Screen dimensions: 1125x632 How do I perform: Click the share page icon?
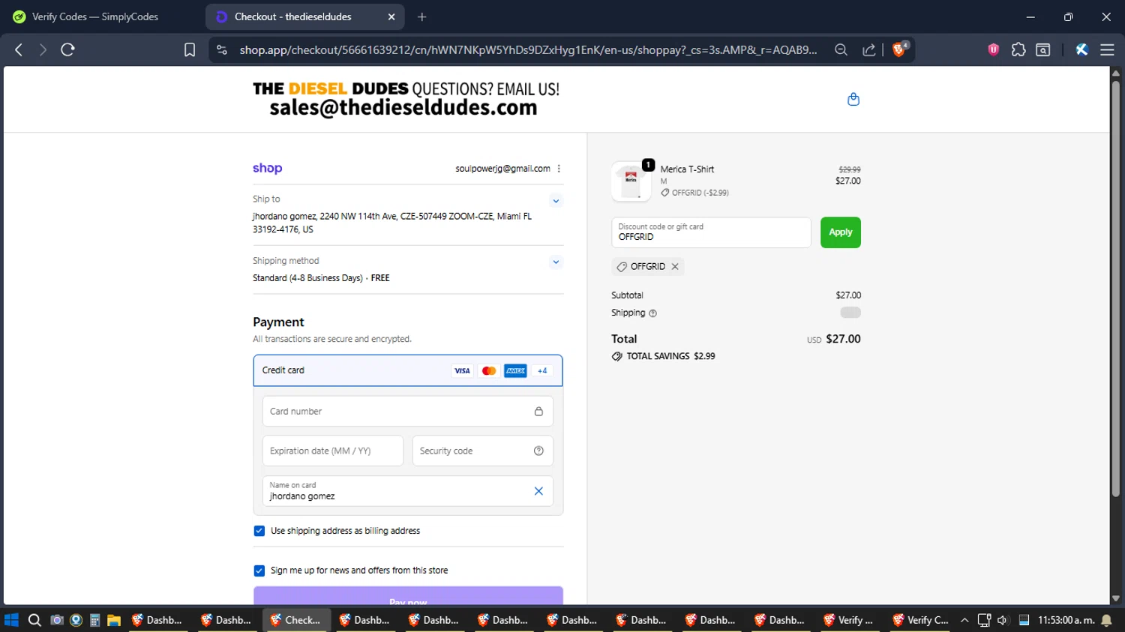point(868,49)
